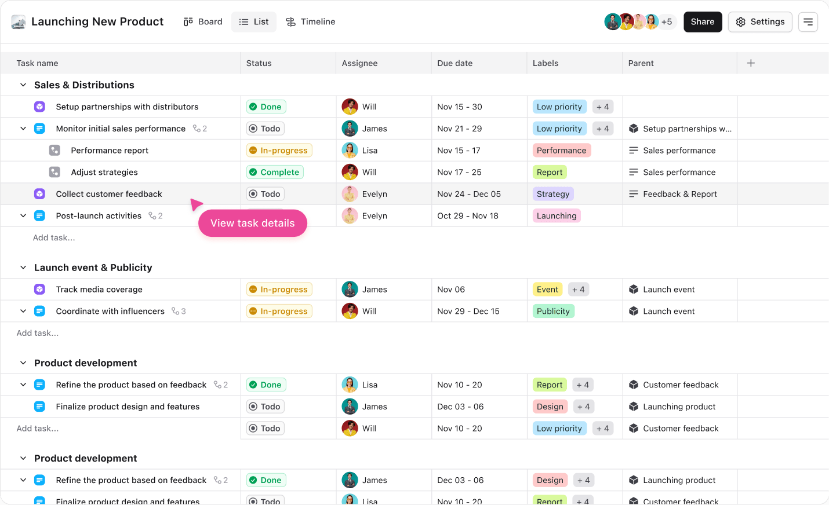
Task: Click blue task icon for Post-launch activities
Action: (39, 216)
